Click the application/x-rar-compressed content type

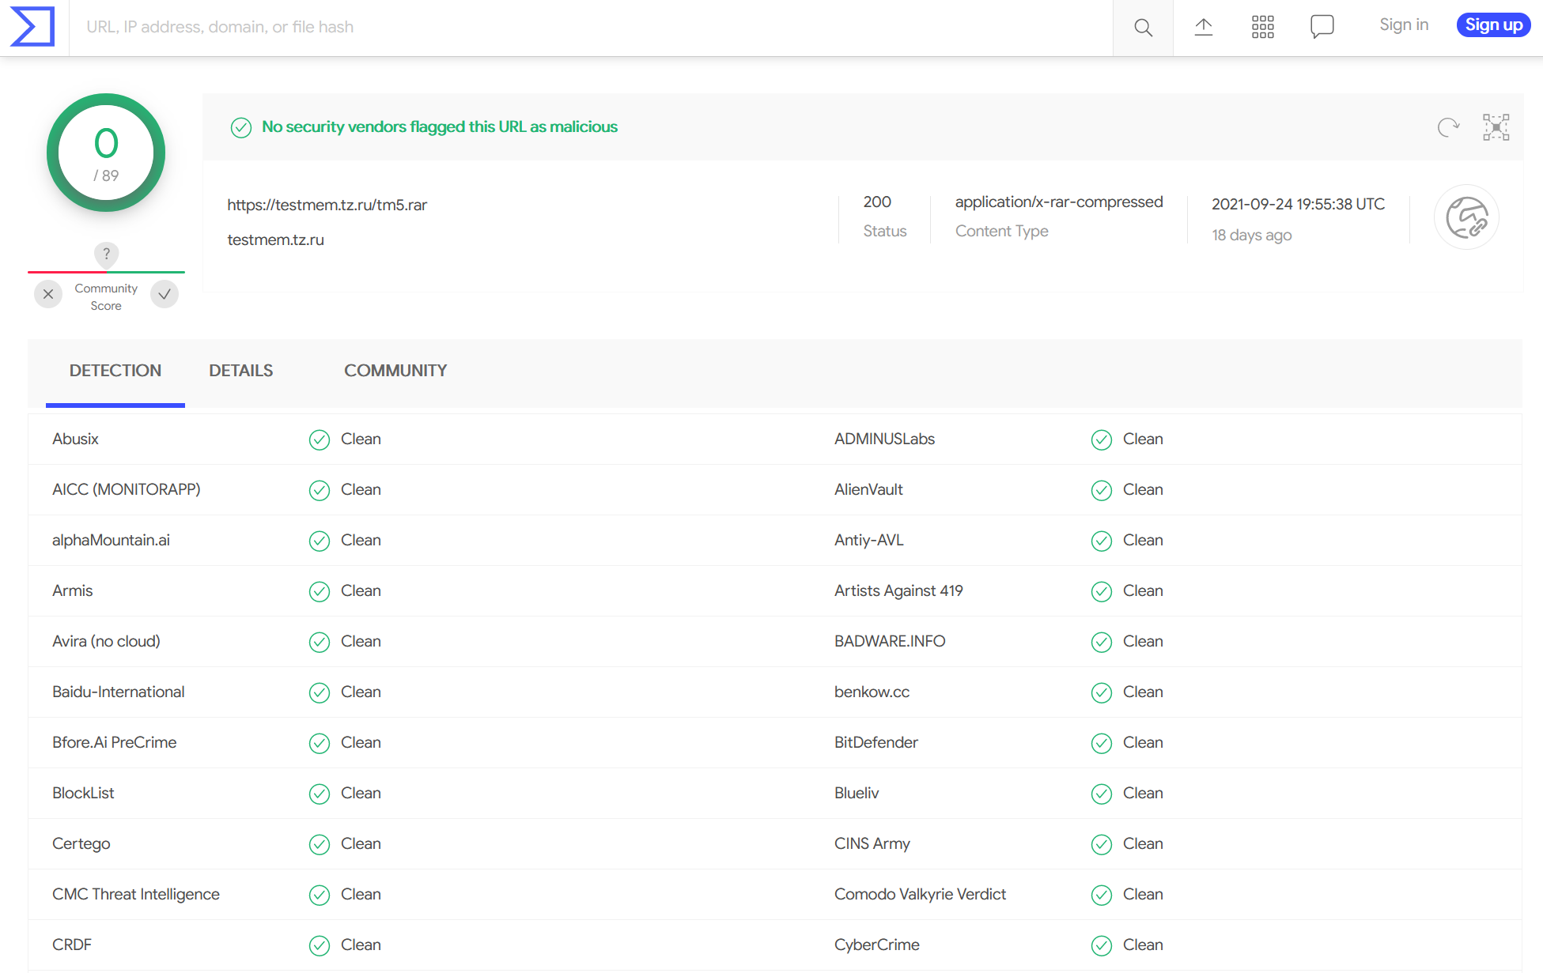tap(1059, 202)
